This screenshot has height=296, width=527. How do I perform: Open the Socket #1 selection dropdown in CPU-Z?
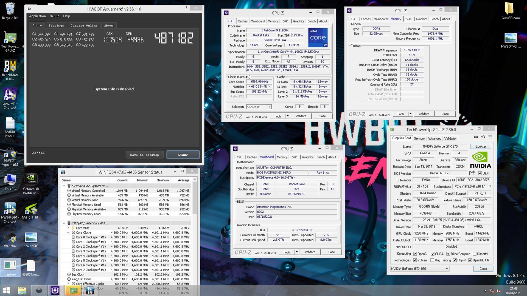click(x=259, y=107)
